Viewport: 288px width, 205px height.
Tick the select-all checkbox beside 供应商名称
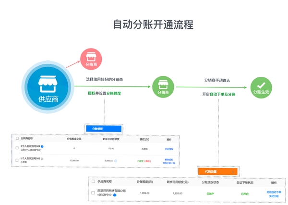93,181
